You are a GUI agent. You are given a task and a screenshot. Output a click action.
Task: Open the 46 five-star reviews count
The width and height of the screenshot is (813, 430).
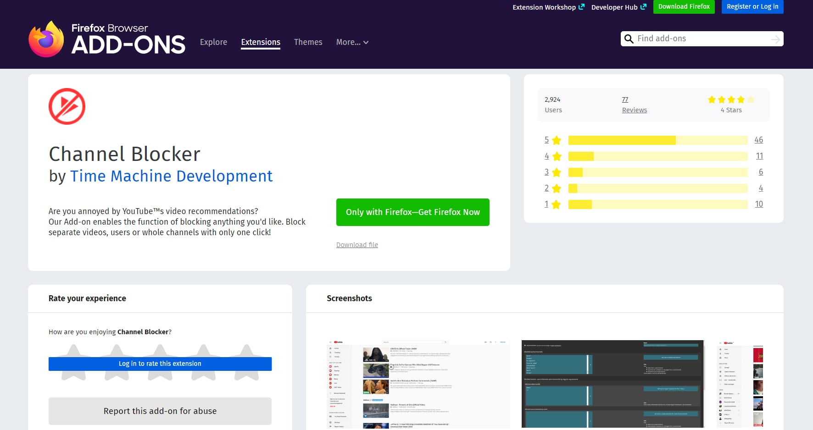point(759,140)
